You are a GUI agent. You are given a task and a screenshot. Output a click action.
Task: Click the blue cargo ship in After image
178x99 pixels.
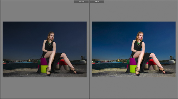[x=109, y=62]
